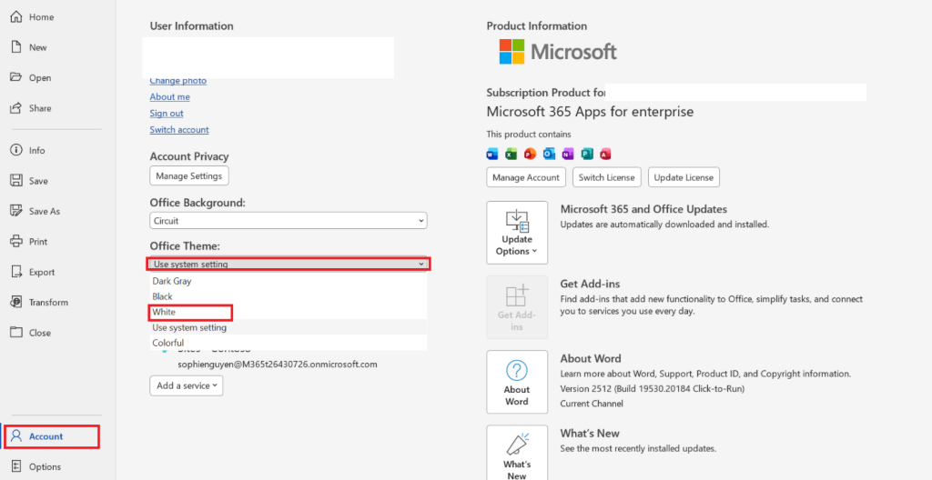Click the Version 2512 build text
Image resolution: width=932 pixels, height=480 pixels.
point(653,389)
